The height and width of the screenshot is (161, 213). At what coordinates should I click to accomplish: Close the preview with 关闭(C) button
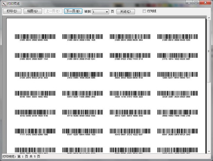126,11
